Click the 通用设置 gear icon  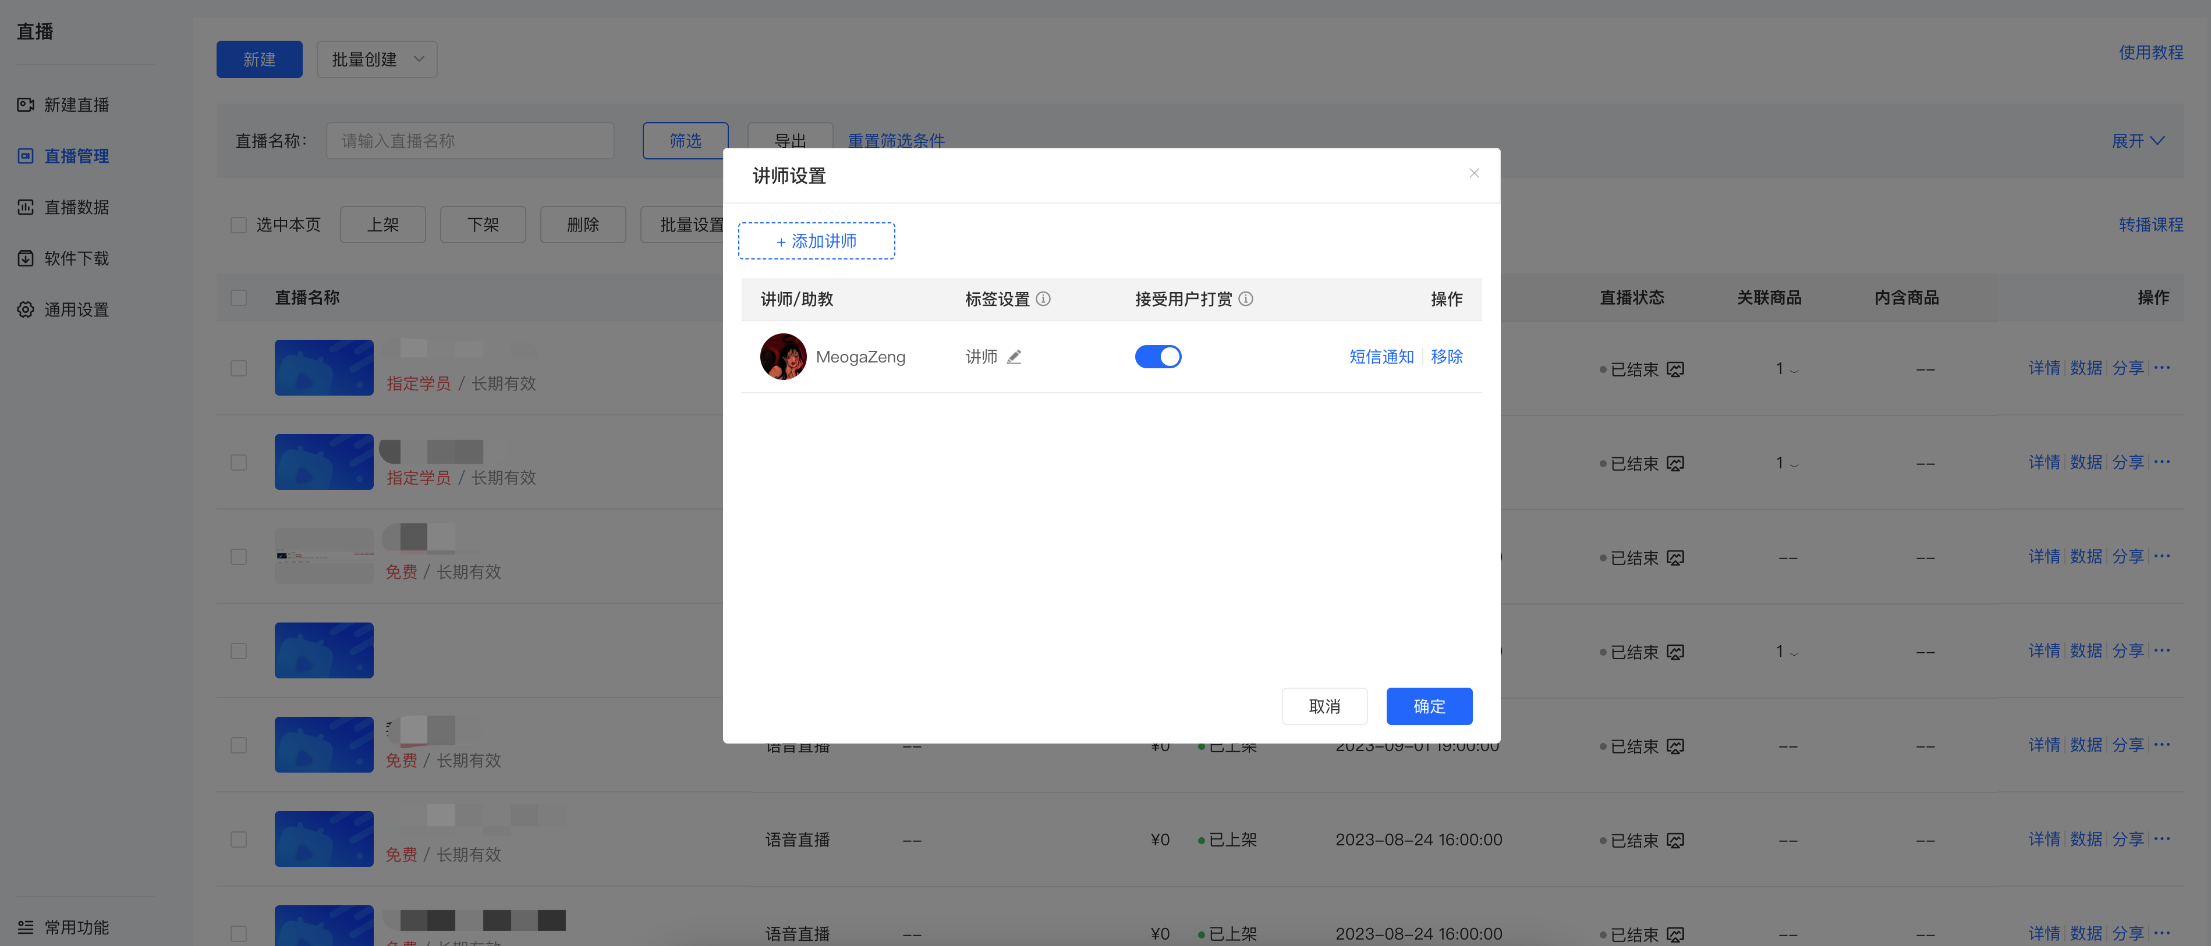(26, 310)
